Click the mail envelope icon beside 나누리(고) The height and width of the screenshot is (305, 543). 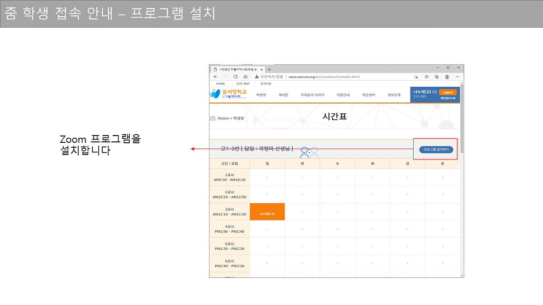(435, 92)
